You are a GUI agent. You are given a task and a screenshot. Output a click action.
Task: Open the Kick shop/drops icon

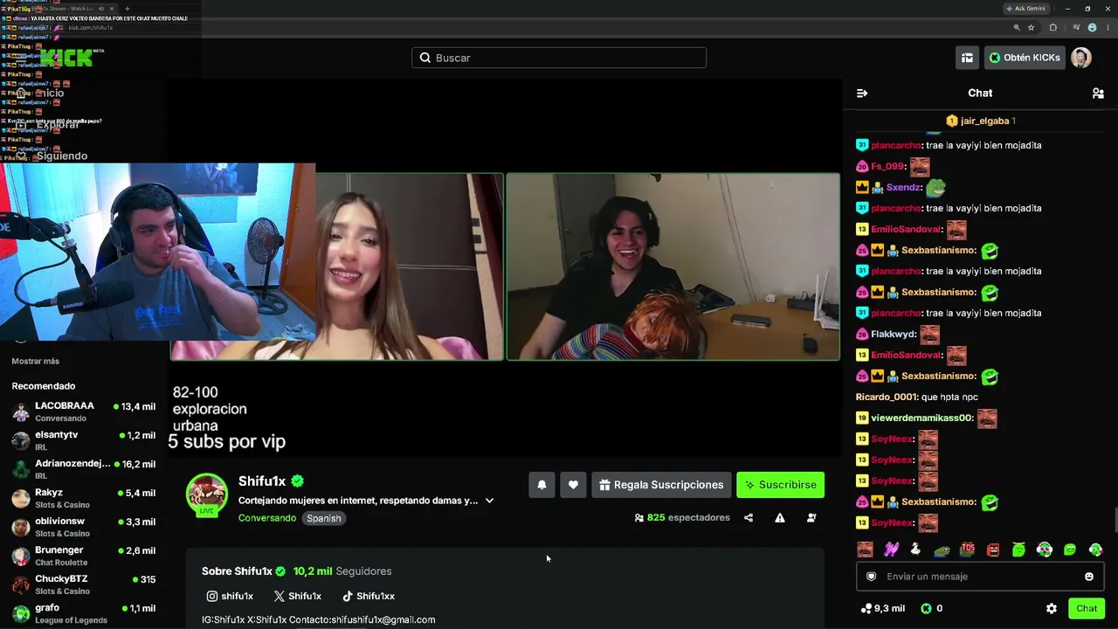click(x=967, y=58)
